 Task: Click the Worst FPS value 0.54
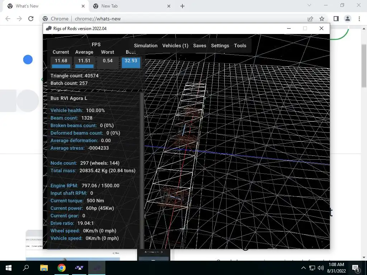pyautogui.click(x=108, y=63)
